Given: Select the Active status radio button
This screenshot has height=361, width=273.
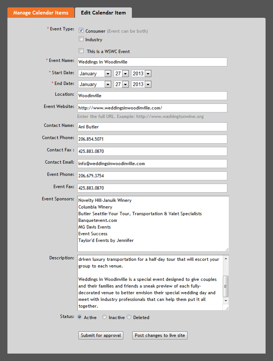Looking at the screenshot, I should 79,317.
